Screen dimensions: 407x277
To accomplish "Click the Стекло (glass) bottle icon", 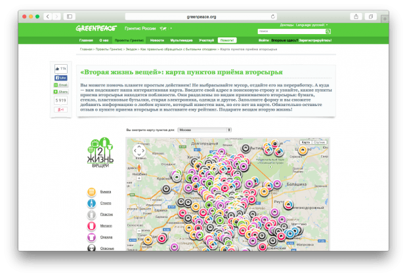I will 91,204.
